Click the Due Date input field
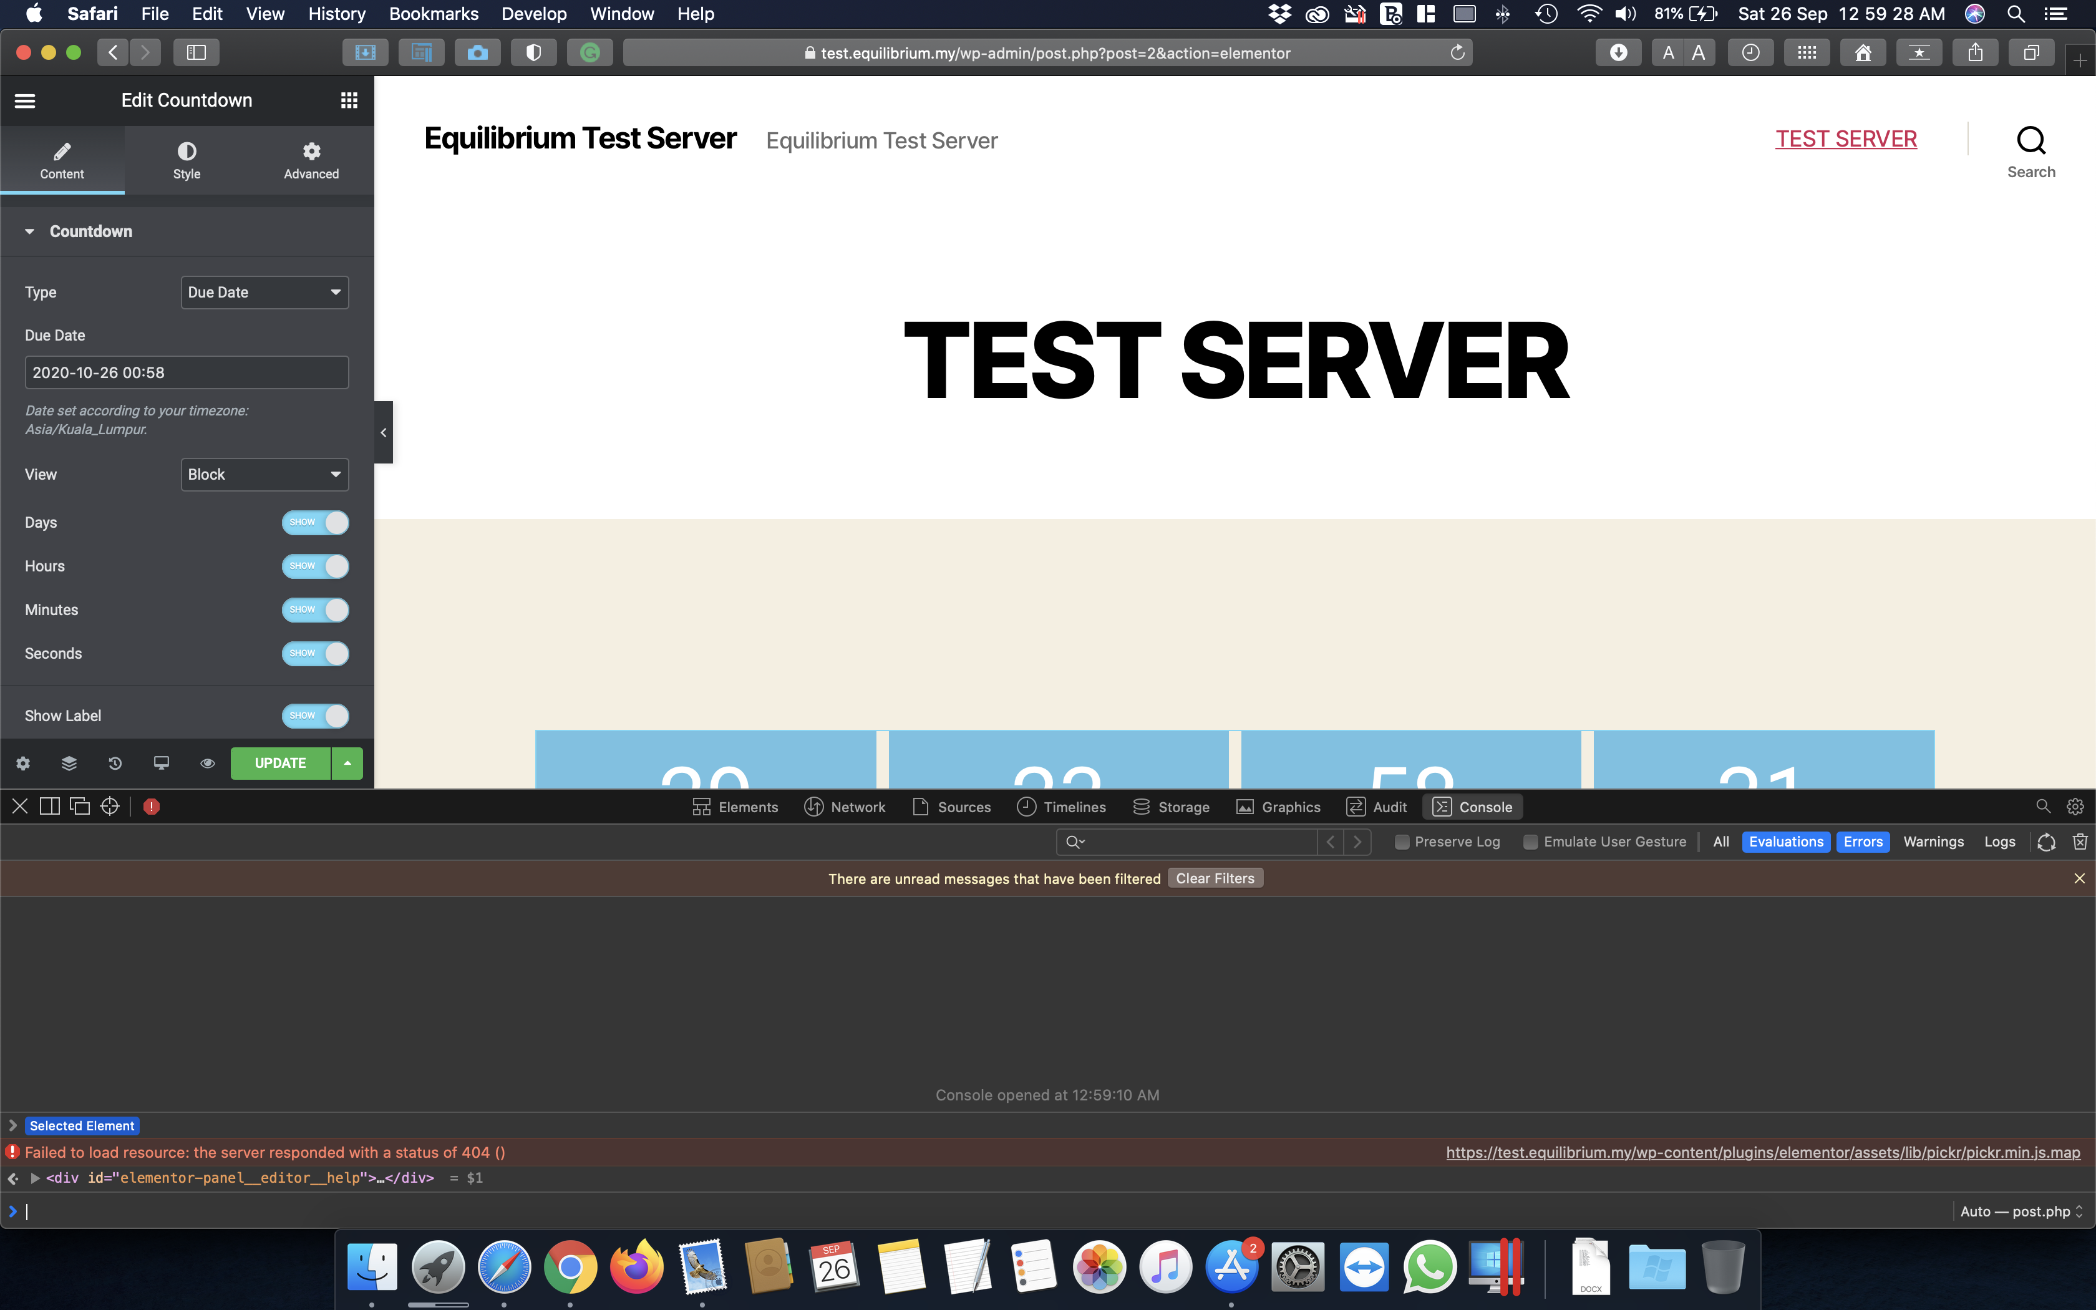This screenshot has width=2096, height=1310. (x=187, y=372)
